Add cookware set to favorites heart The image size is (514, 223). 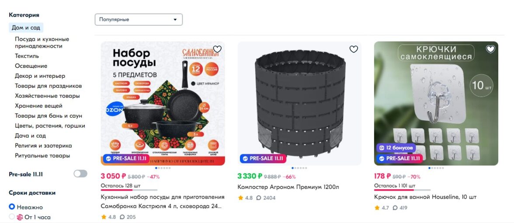(x=217, y=49)
